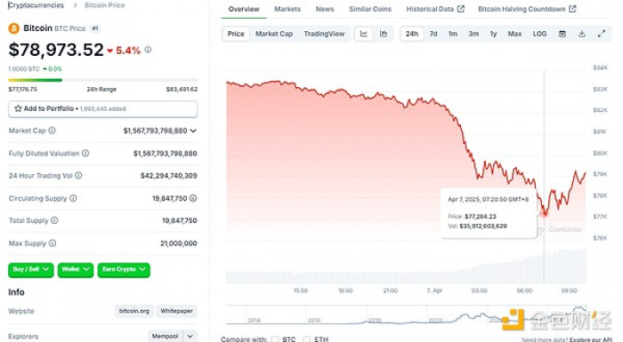Select the 7d time range

pos(433,34)
